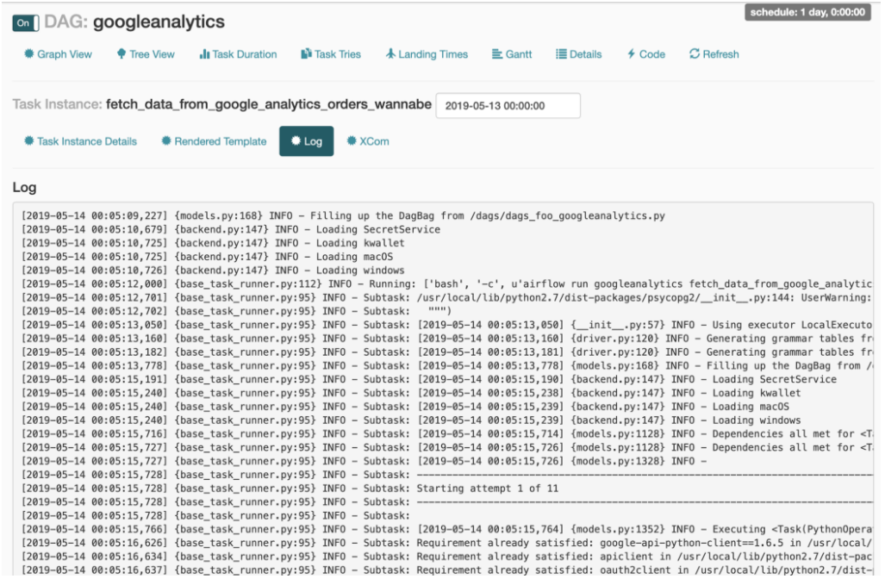Click the Code lightning bolt icon
This screenshot has height=579, width=885.
[631, 54]
